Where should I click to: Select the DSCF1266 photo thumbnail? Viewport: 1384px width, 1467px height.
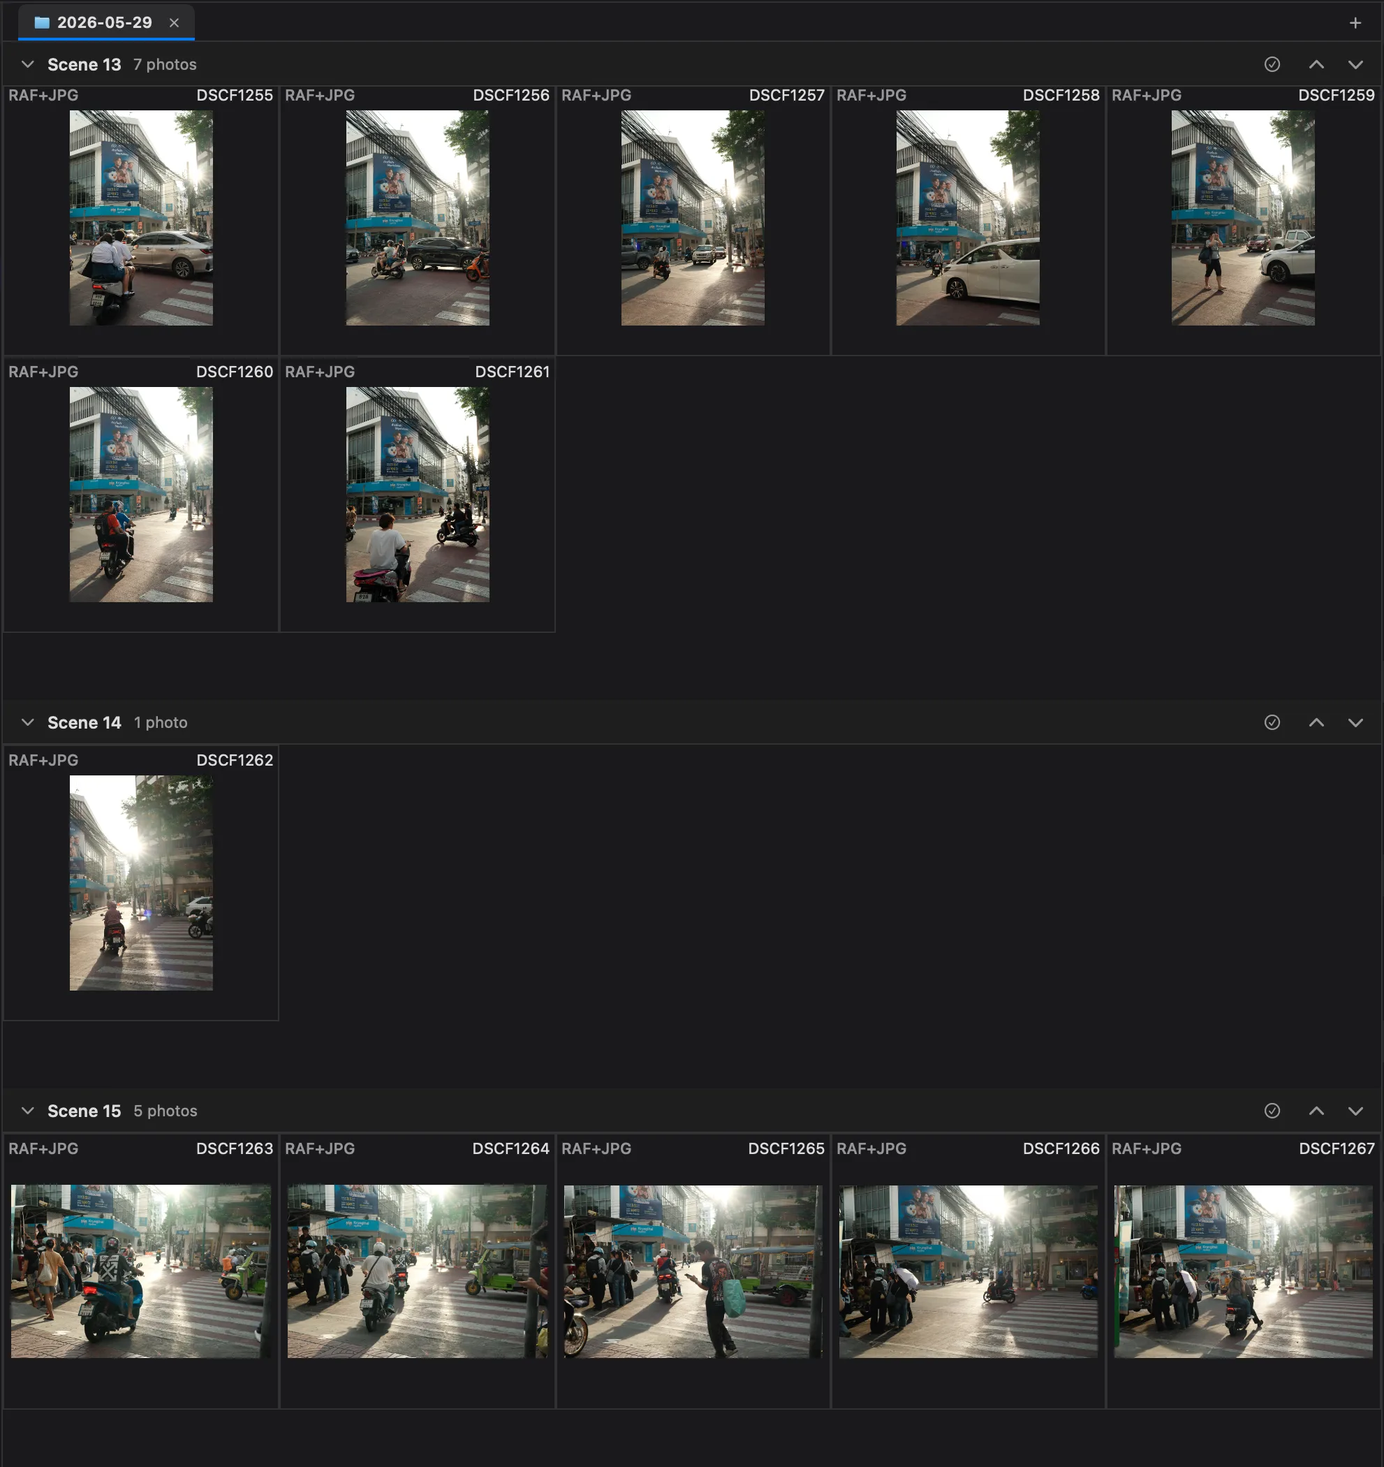coord(968,1271)
